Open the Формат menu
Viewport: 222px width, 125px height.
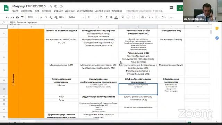click(x=58, y=11)
